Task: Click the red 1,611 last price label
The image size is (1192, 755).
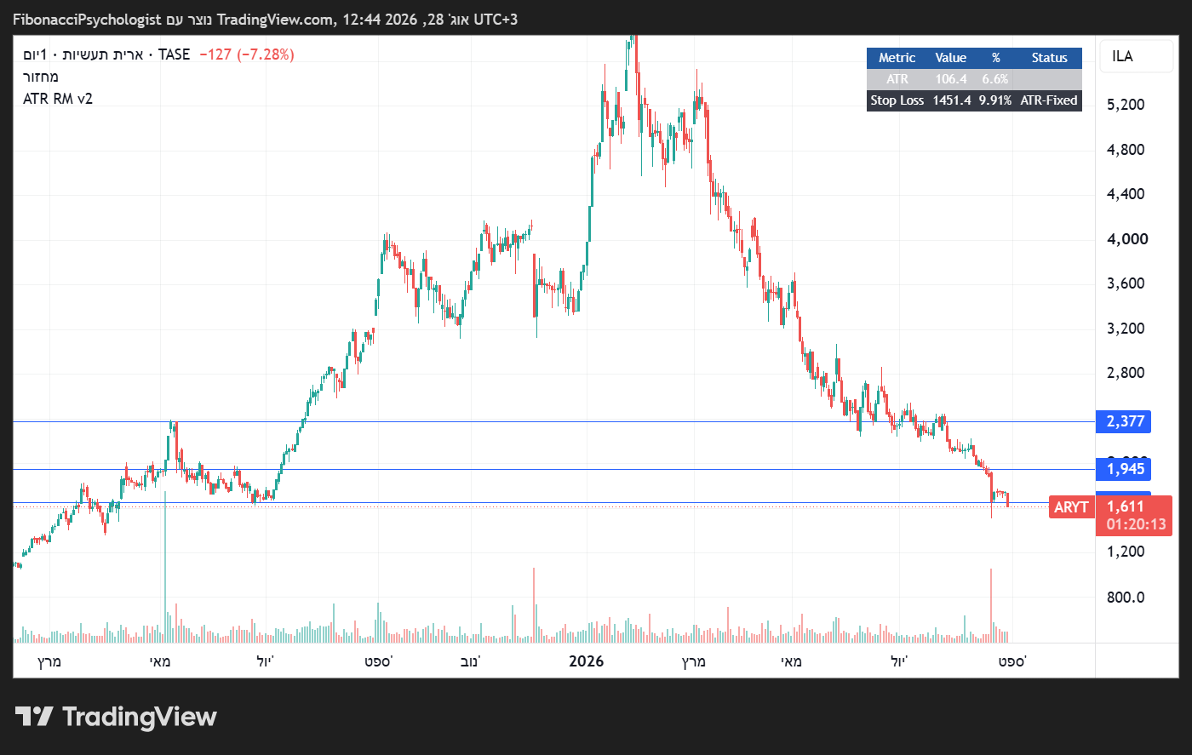Action: click(1125, 506)
